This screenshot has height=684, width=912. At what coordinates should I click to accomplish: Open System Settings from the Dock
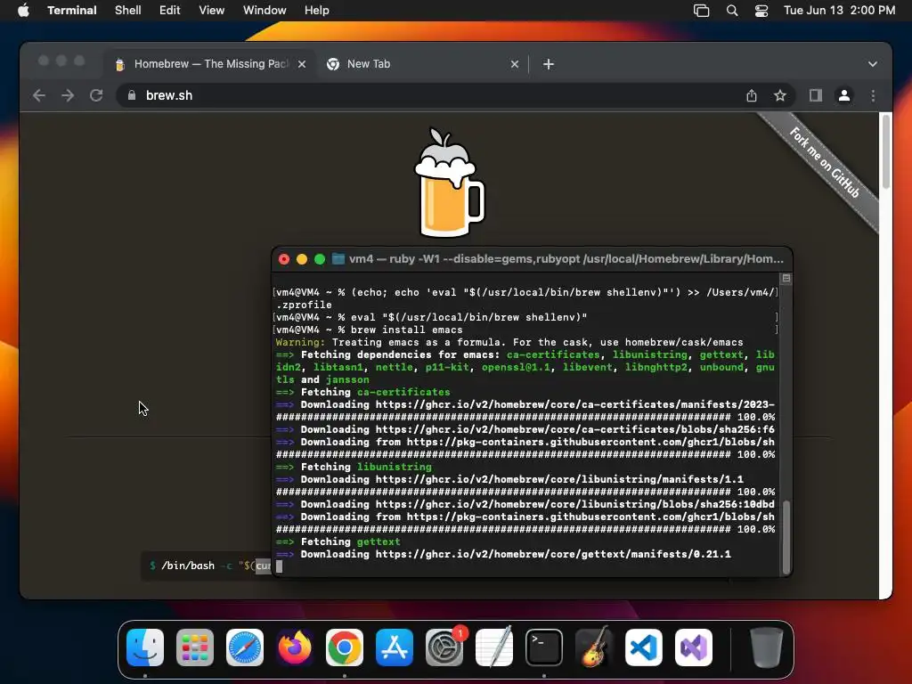coord(444,647)
